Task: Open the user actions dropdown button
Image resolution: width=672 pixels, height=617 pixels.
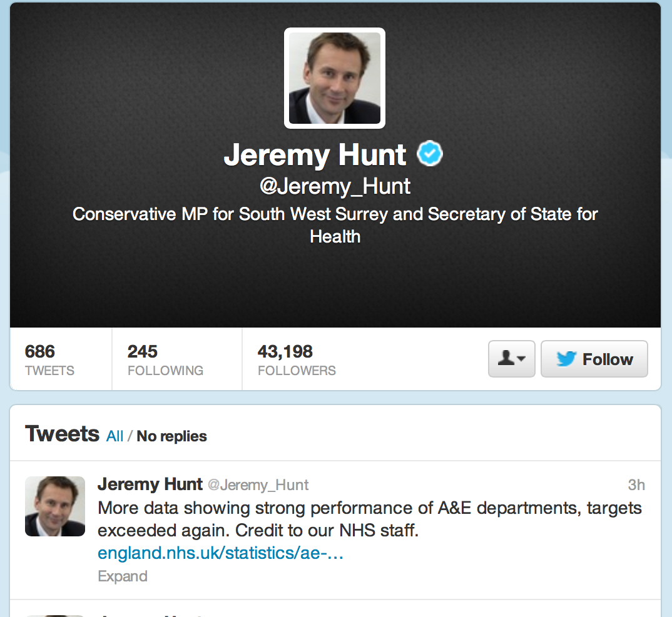Action: [511, 359]
